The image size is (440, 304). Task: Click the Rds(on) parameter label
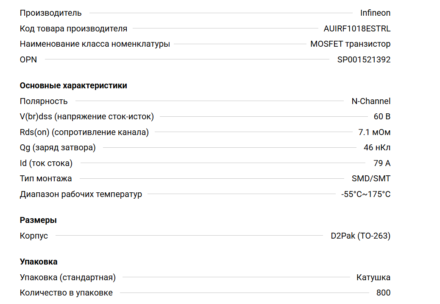(84, 132)
